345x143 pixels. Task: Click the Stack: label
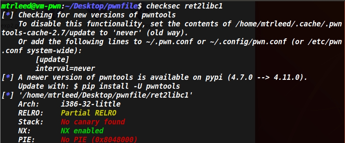(31, 122)
